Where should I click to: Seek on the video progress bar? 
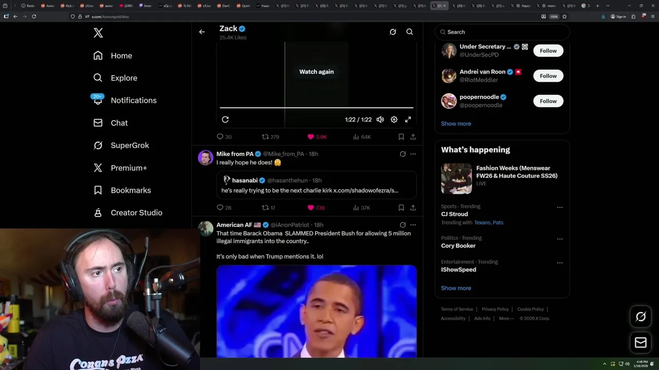(317, 107)
